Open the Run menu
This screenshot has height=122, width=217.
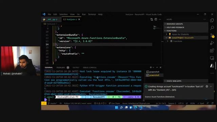(84, 14)
